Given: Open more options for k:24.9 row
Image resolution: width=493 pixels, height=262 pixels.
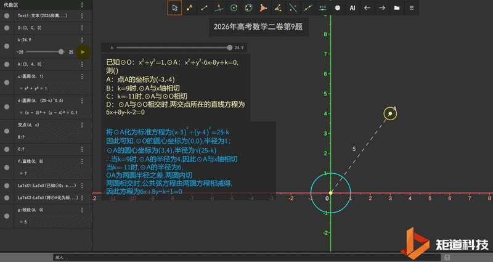Looking at the screenshot, I should [x=82, y=40].
